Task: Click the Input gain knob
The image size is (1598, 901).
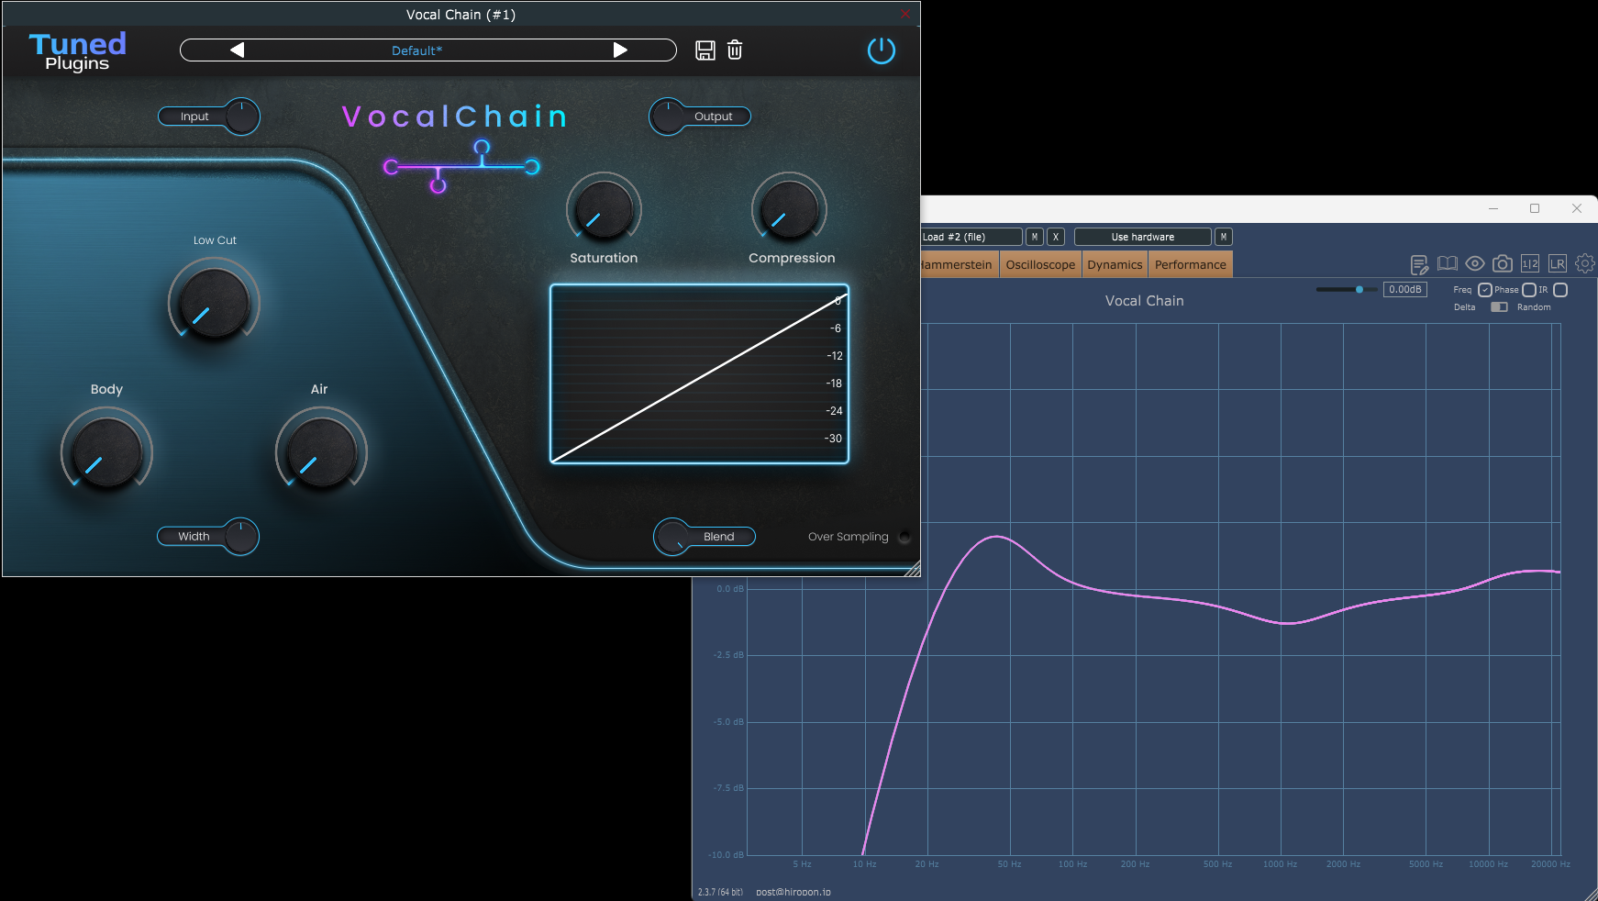Action: pos(241,117)
